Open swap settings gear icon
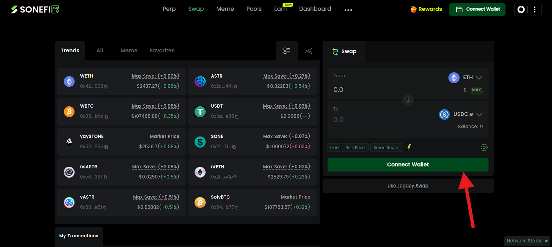 tap(484, 148)
